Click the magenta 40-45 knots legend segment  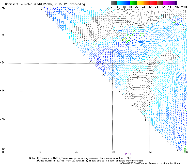167,3
